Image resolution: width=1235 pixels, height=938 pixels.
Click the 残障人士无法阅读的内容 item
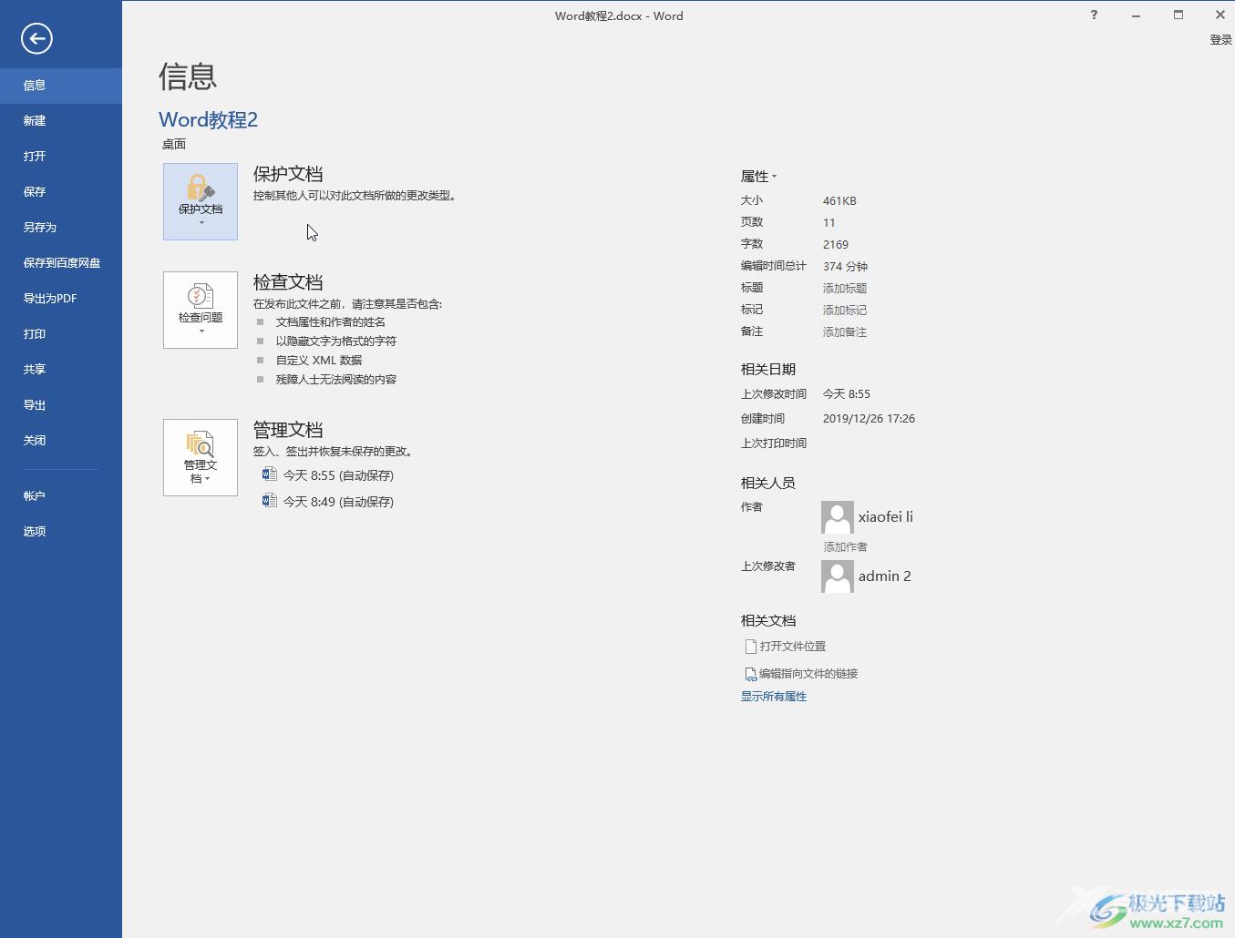(336, 380)
